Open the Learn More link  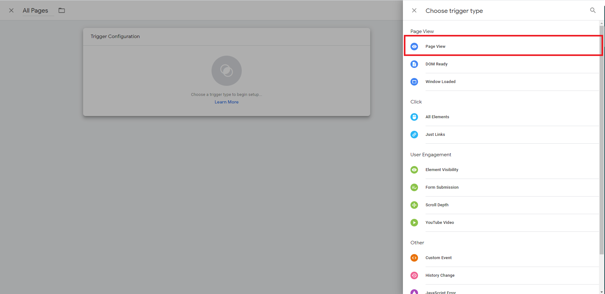226,102
